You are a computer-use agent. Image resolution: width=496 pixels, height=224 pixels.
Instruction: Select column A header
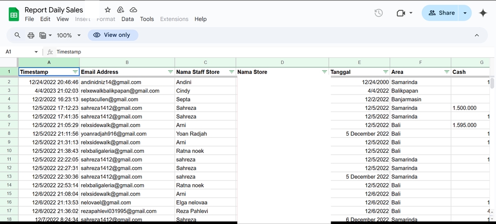click(x=49, y=62)
